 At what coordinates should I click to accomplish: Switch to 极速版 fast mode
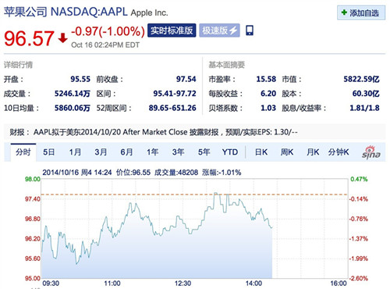[219, 30]
